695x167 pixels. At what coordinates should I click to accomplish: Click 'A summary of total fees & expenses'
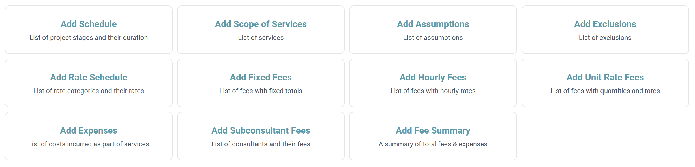tap(433, 144)
